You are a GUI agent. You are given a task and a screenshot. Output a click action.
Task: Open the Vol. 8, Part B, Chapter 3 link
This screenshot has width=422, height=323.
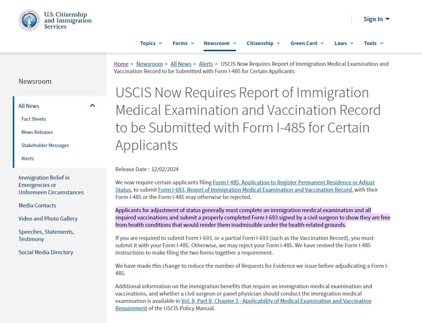(x=243, y=305)
